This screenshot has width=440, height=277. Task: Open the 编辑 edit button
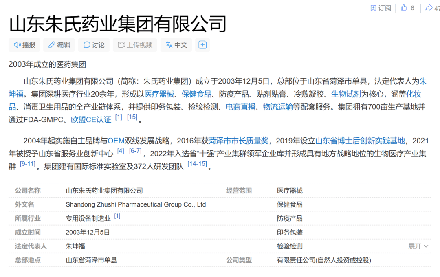tap(59, 45)
